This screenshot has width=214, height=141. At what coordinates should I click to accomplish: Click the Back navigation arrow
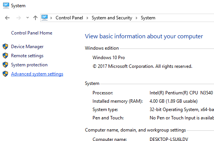coord(7,18)
